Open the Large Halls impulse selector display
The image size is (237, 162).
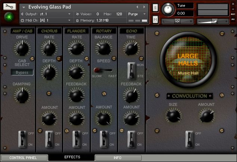(188, 60)
